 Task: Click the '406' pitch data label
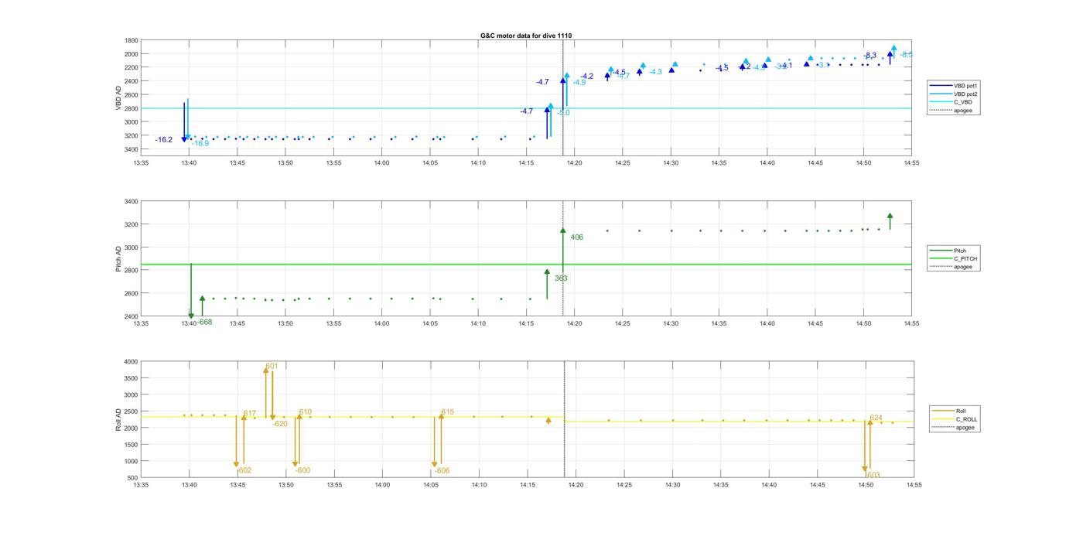(x=577, y=237)
